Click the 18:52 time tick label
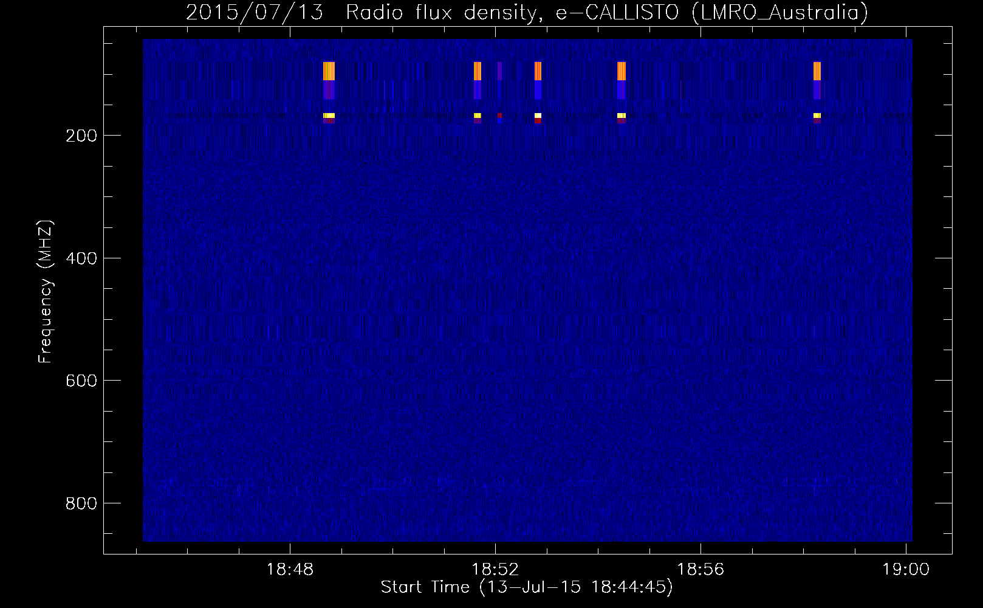Viewport: 983px width, 608px height. (x=496, y=570)
